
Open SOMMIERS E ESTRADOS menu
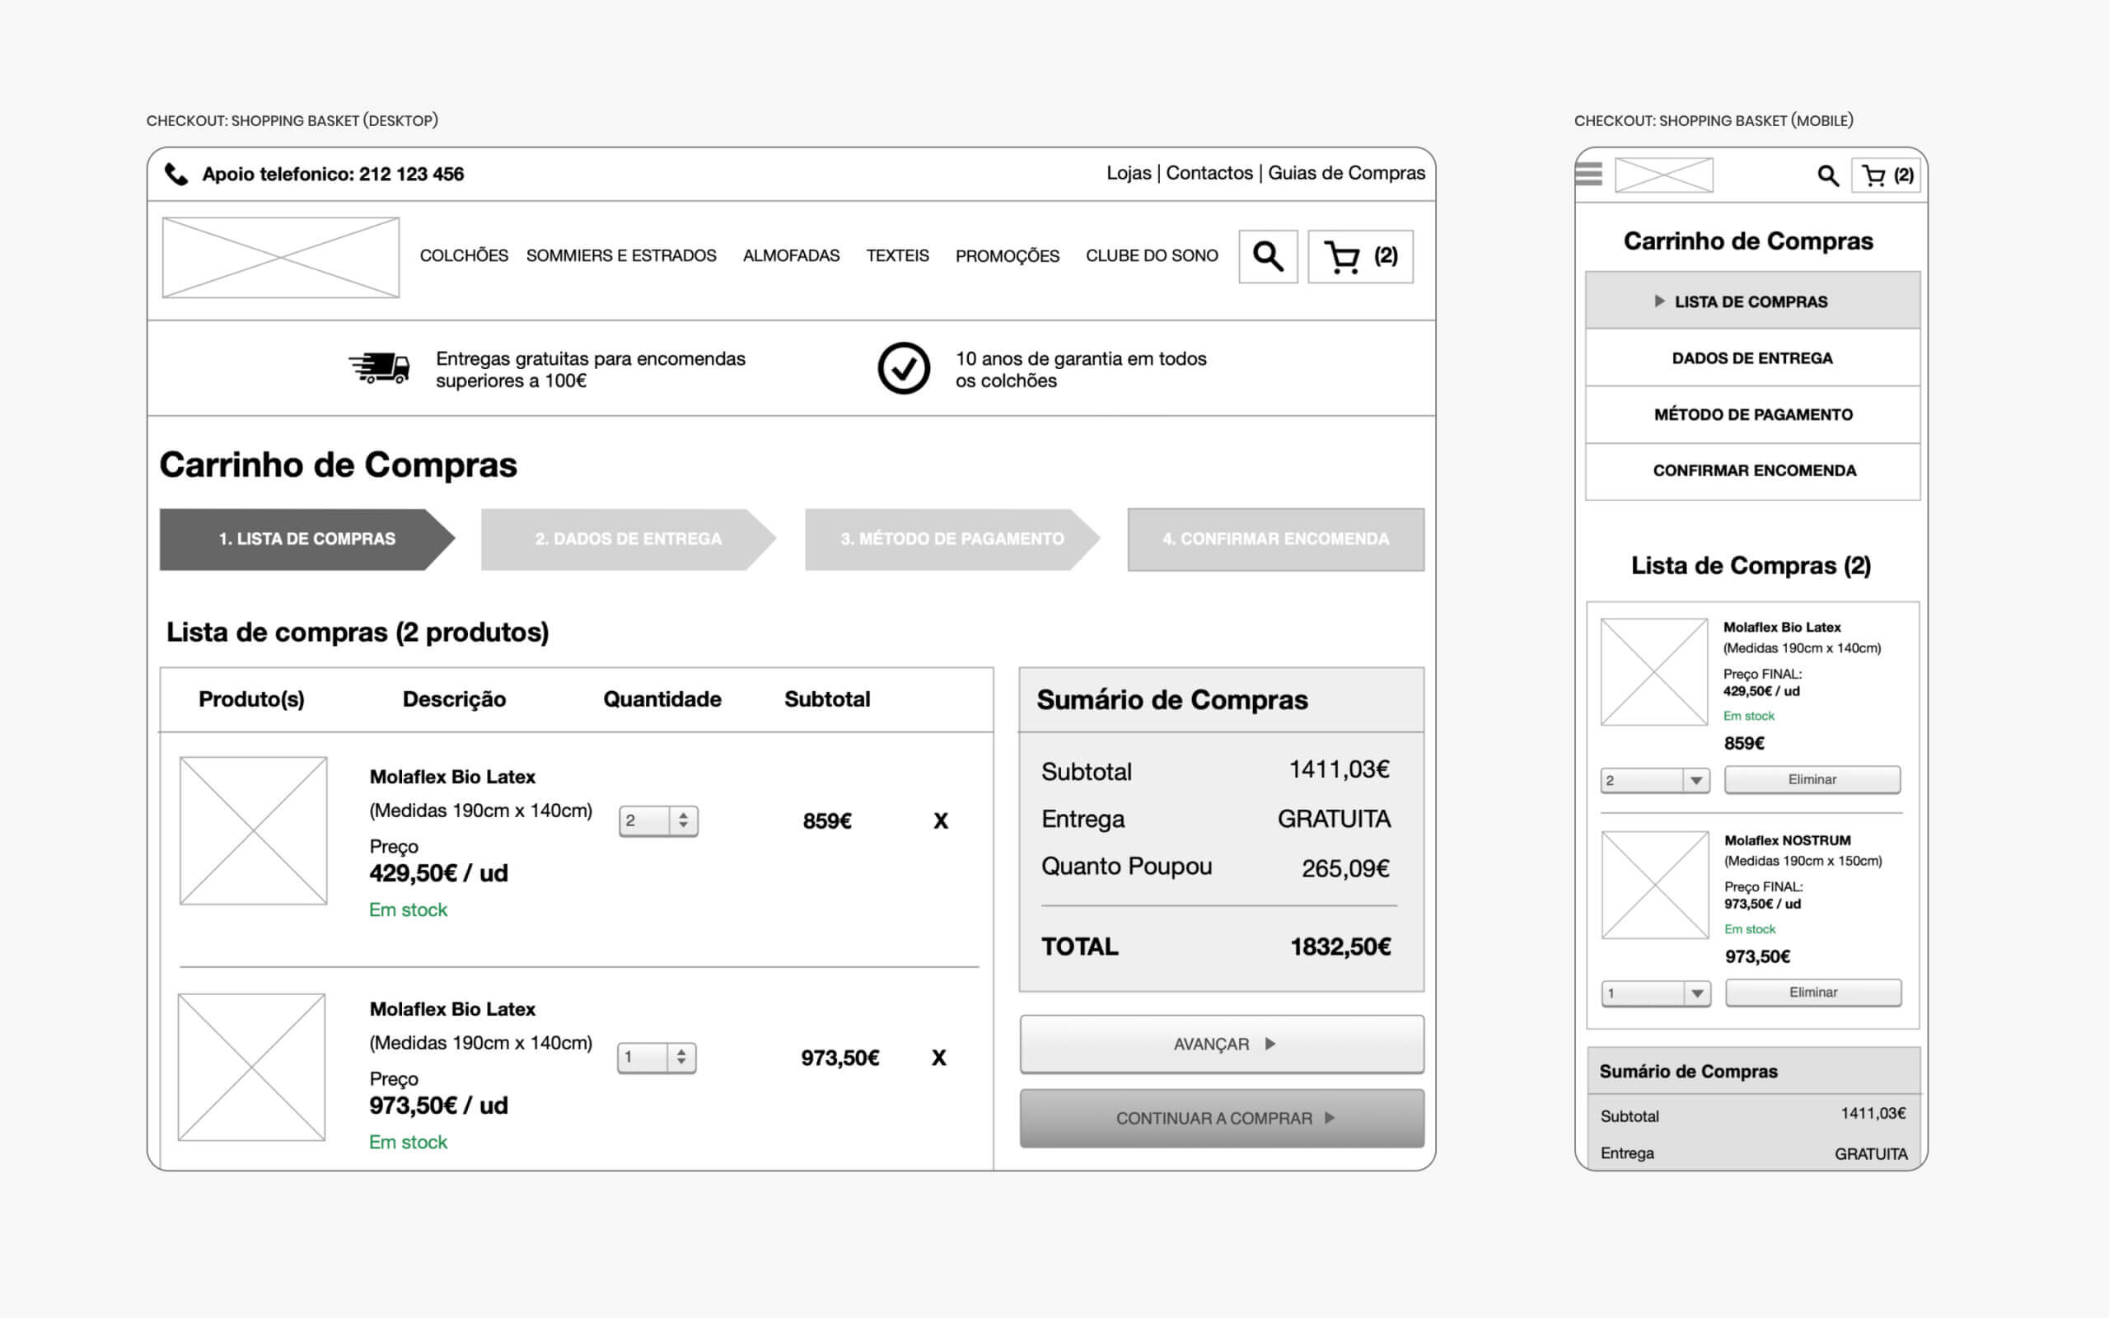pos(621,255)
